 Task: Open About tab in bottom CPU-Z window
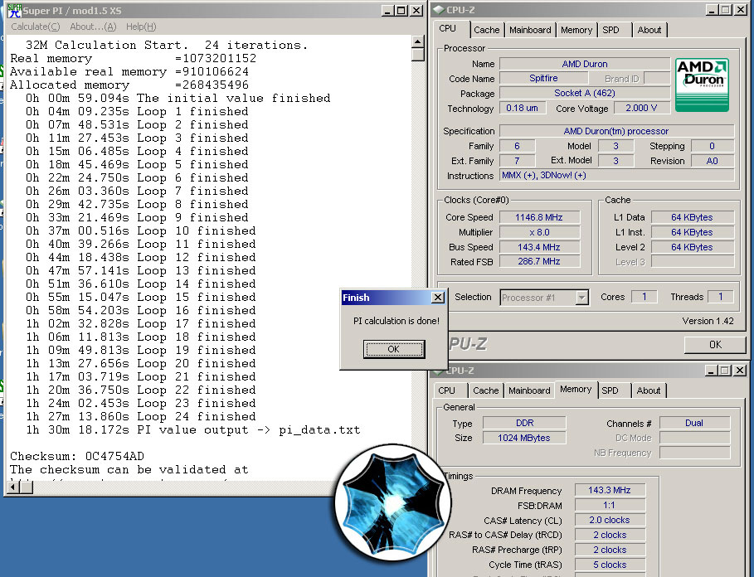[649, 390]
